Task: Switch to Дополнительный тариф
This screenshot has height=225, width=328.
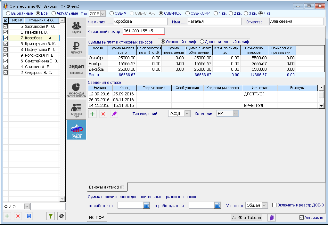Action: click(202, 42)
